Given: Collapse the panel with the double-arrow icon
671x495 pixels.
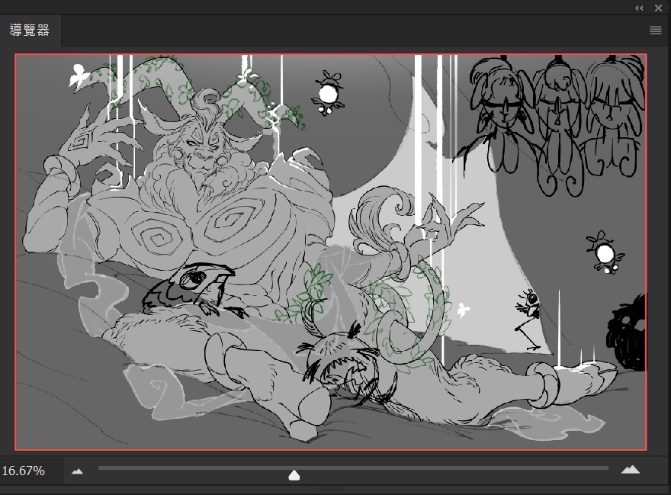Looking at the screenshot, I should tap(639, 8).
